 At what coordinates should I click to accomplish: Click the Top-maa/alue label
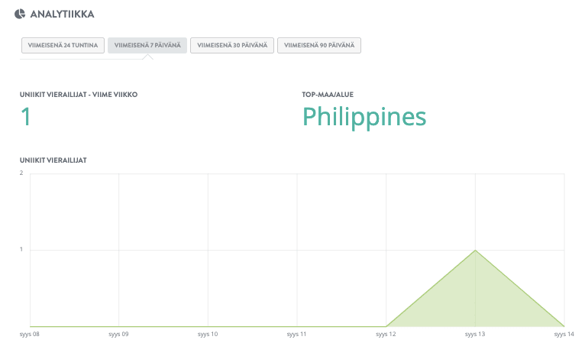point(328,95)
